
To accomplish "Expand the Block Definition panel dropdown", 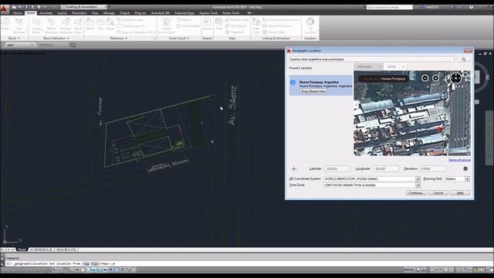I will [x=56, y=38].
